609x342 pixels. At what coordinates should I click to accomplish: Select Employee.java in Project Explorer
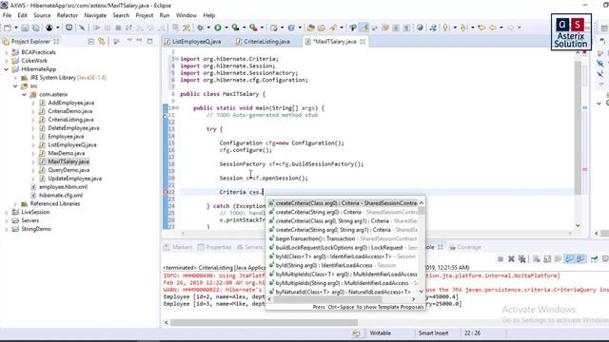click(66, 137)
